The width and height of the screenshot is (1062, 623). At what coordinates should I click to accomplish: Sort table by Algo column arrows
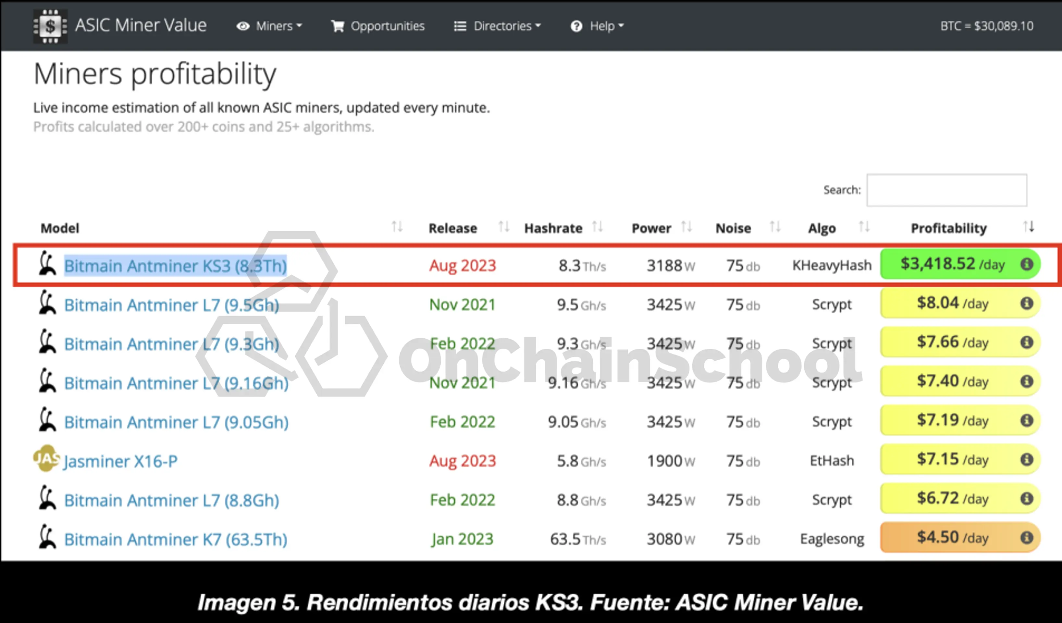[864, 227]
